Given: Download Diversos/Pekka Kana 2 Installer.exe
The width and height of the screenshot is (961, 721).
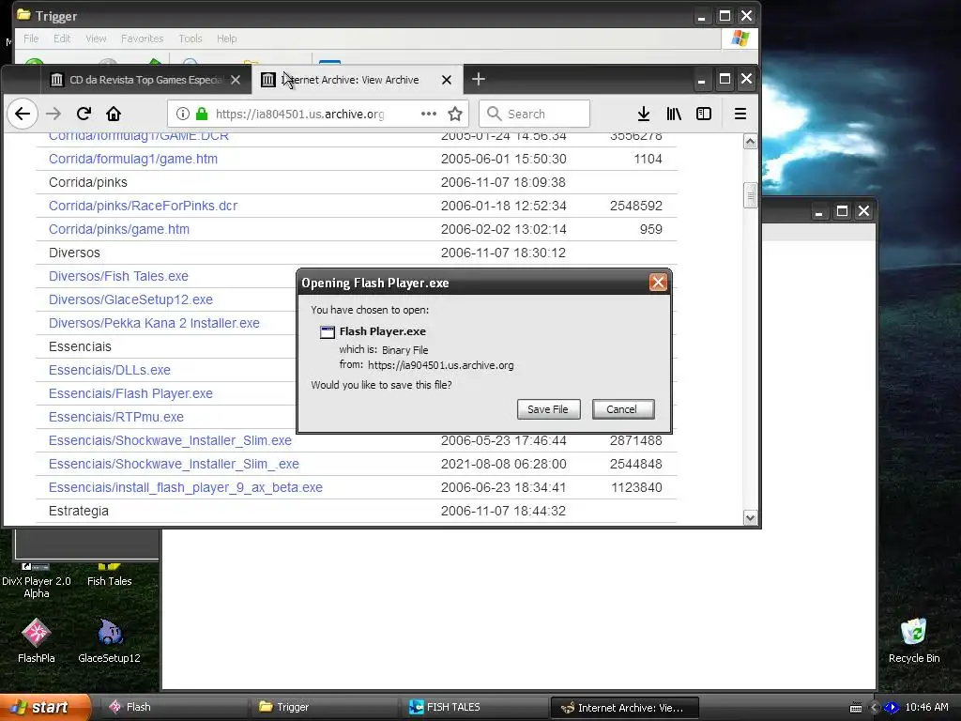Looking at the screenshot, I should point(154,323).
